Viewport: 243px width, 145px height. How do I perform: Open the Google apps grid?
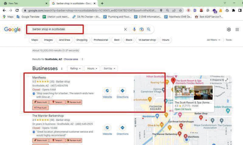click(237, 30)
